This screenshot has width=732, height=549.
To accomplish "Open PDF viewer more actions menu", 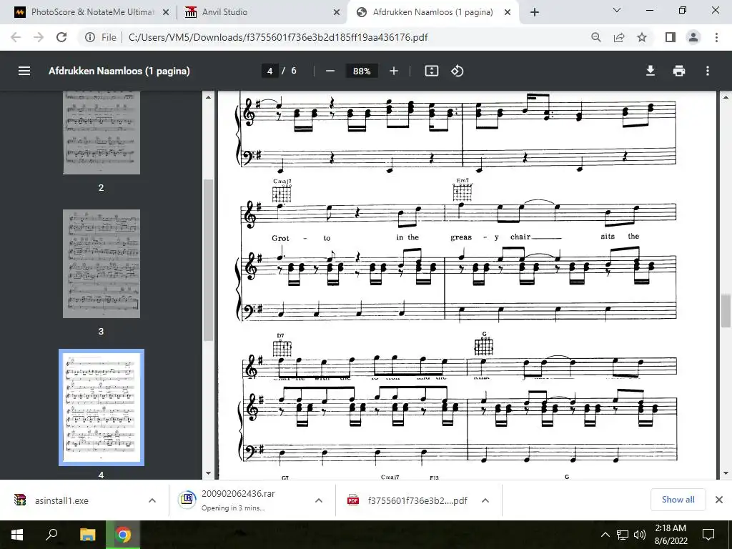I will click(x=707, y=71).
